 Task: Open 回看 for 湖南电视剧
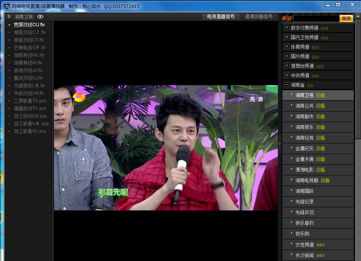325,180
